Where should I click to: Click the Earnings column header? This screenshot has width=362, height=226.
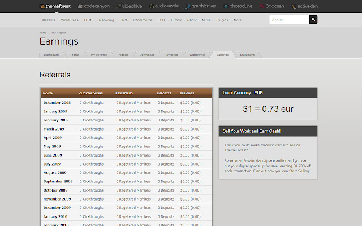coord(187,93)
